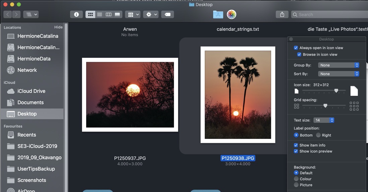Go back with the back arrow
The image size is (368, 192).
pos(8,14)
